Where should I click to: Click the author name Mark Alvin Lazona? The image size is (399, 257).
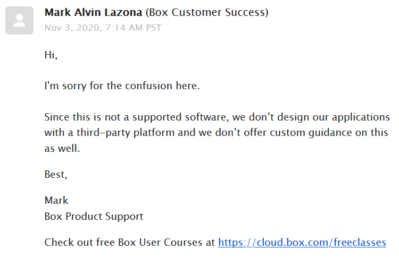93,12
